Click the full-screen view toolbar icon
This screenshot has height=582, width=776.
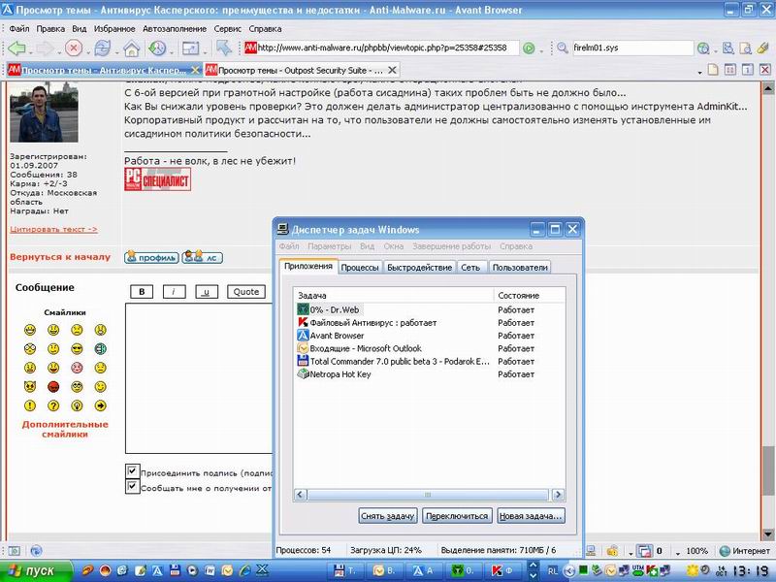(x=190, y=48)
